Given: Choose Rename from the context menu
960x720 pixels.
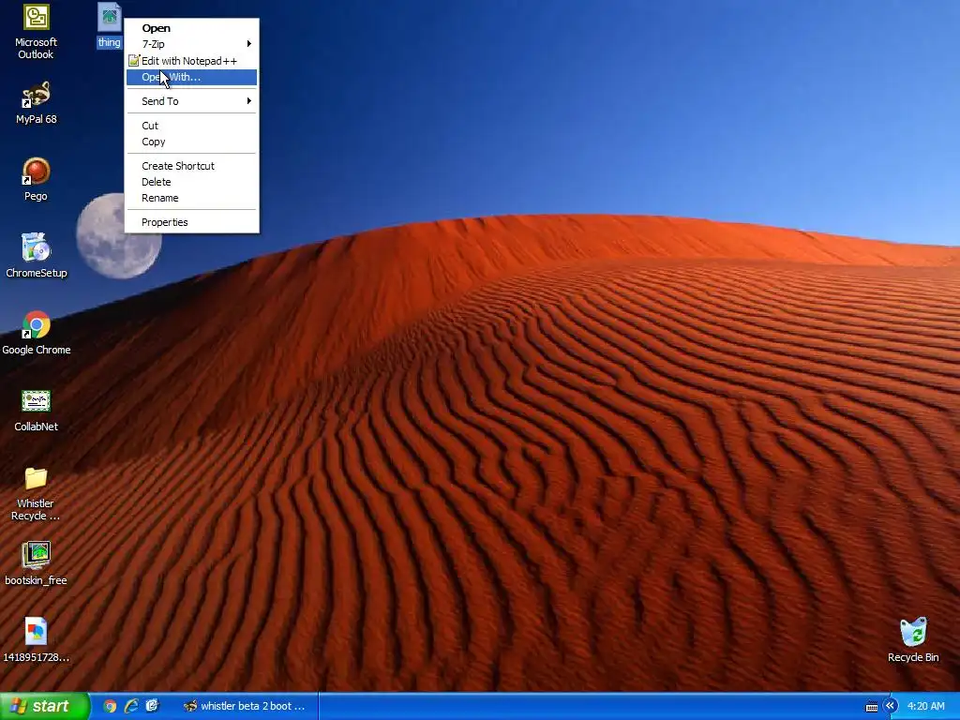Looking at the screenshot, I should (191, 198).
